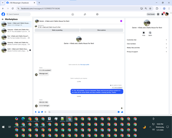Select the Messenger | Facebook tab
Screen dimensions: 172x138
click(x=21, y=3)
